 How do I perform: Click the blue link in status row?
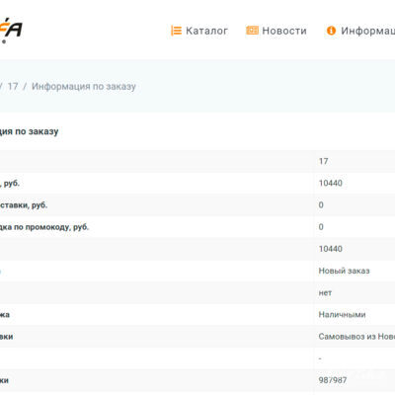coord(0,271)
